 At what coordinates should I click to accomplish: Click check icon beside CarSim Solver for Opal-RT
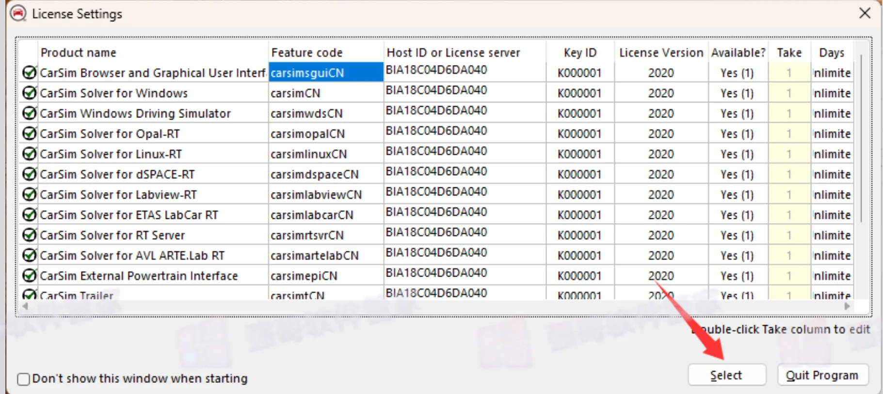click(30, 133)
